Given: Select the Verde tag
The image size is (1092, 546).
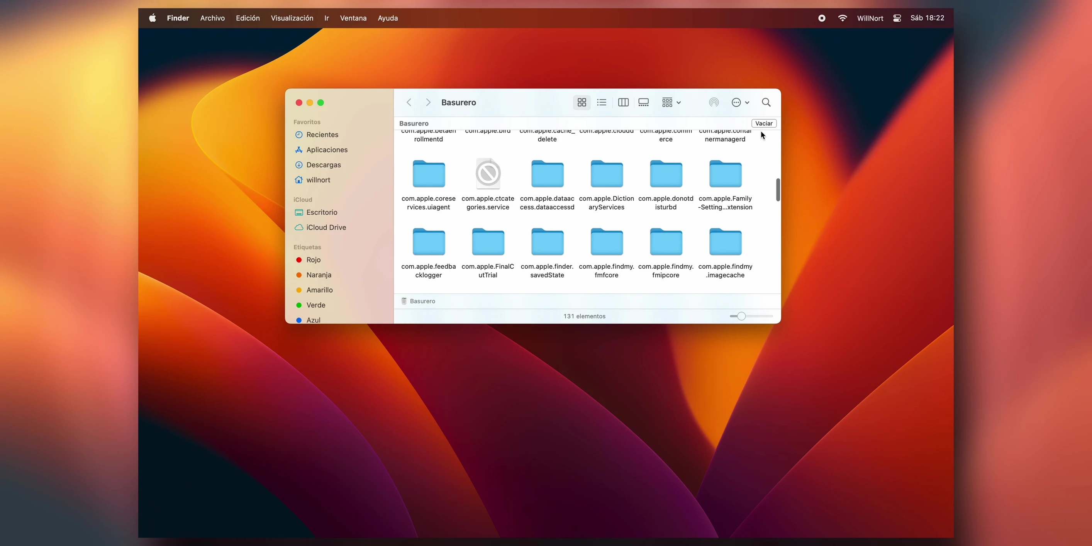Looking at the screenshot, I should point(316,305).
